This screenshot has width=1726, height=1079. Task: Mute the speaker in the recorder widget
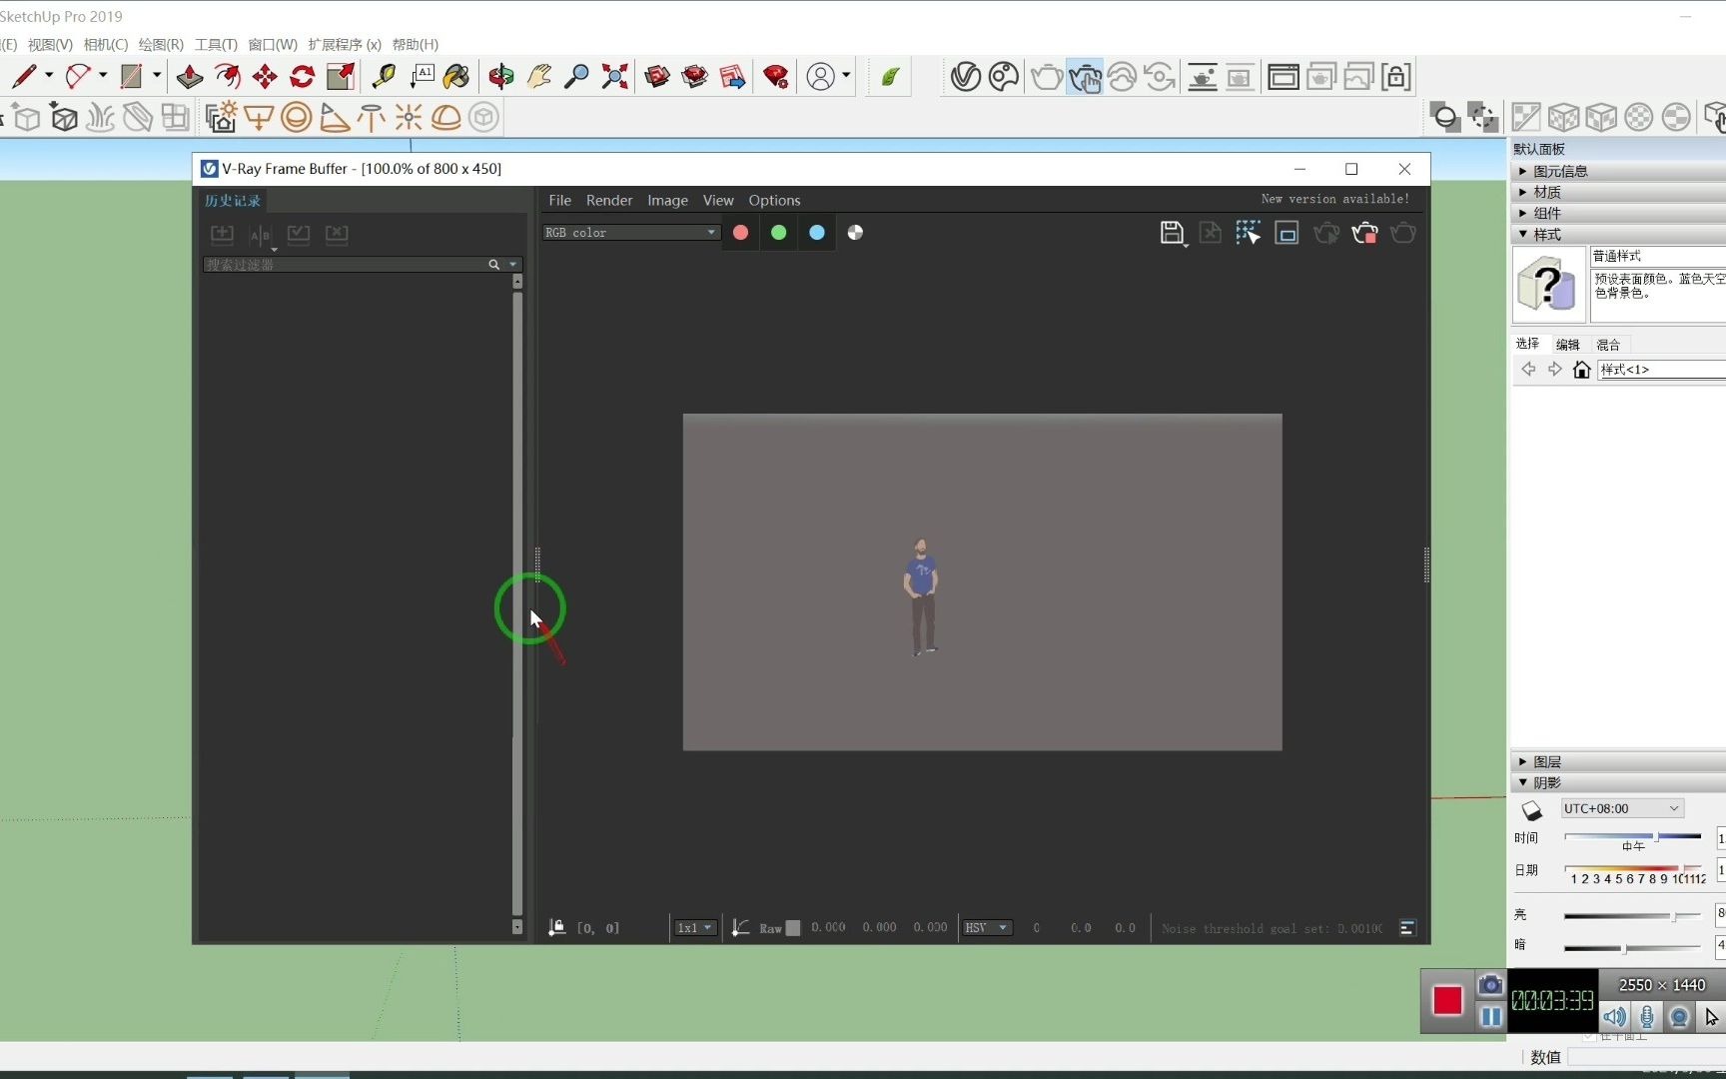[x=1614, y=1017]
